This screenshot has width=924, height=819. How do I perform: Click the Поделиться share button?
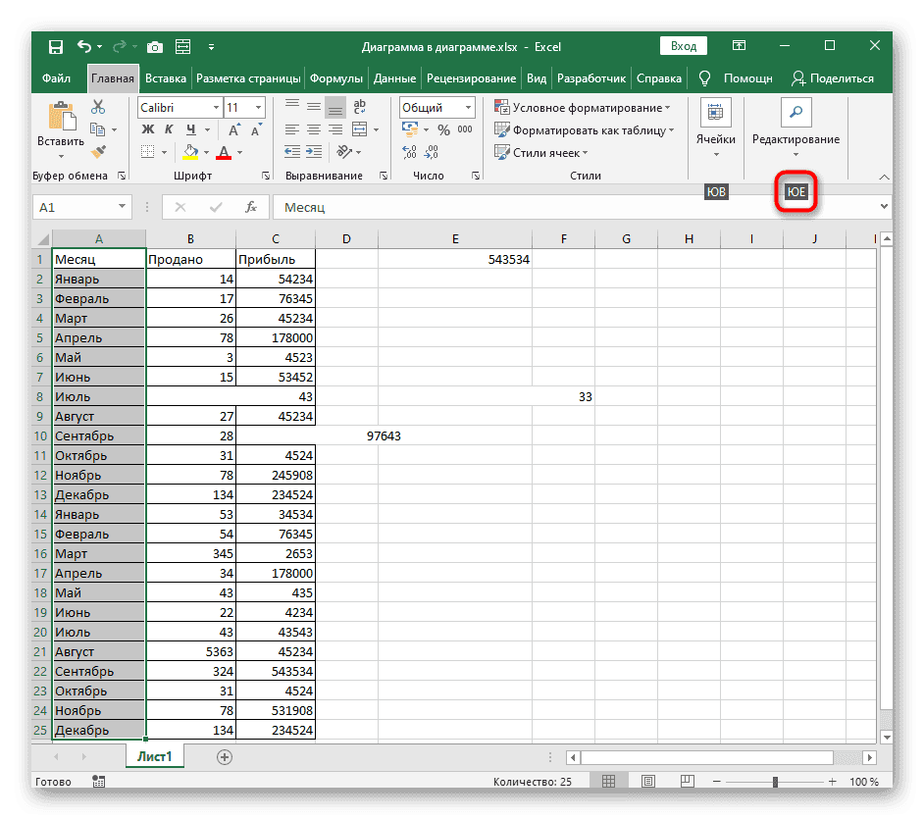tap(832, 78)
